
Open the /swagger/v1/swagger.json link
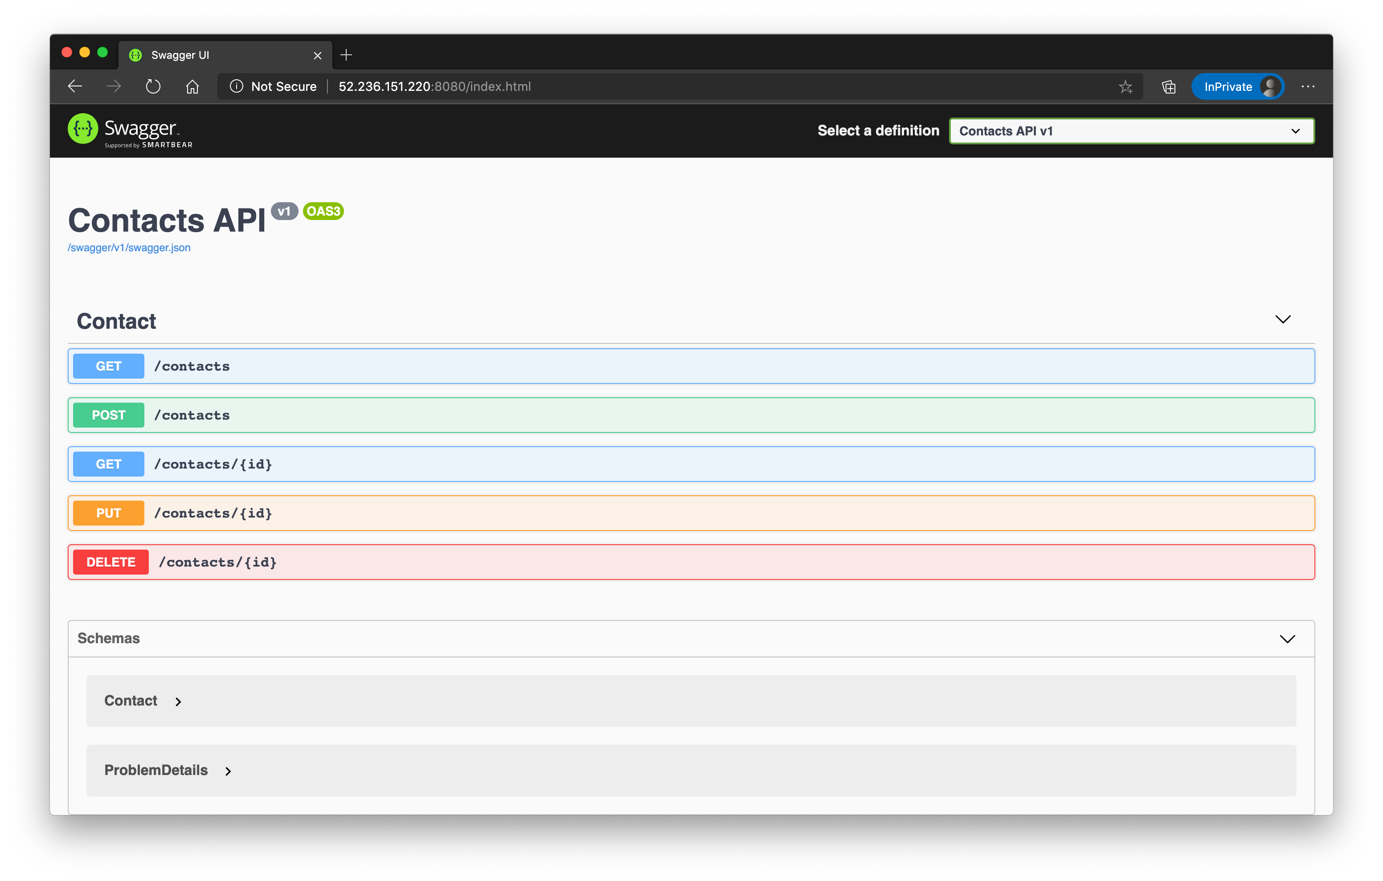click(129, 247)
